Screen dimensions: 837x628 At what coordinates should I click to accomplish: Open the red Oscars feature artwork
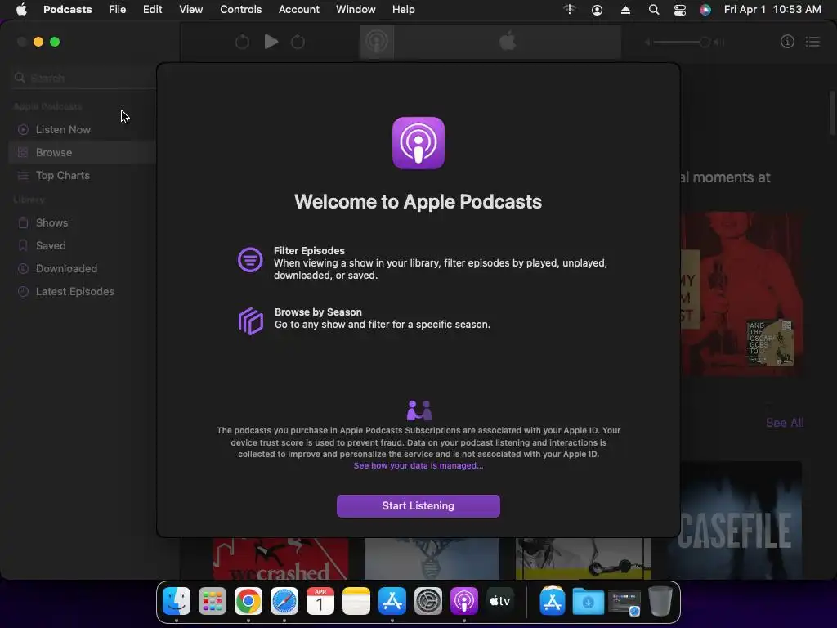click(x=742, y=294)
